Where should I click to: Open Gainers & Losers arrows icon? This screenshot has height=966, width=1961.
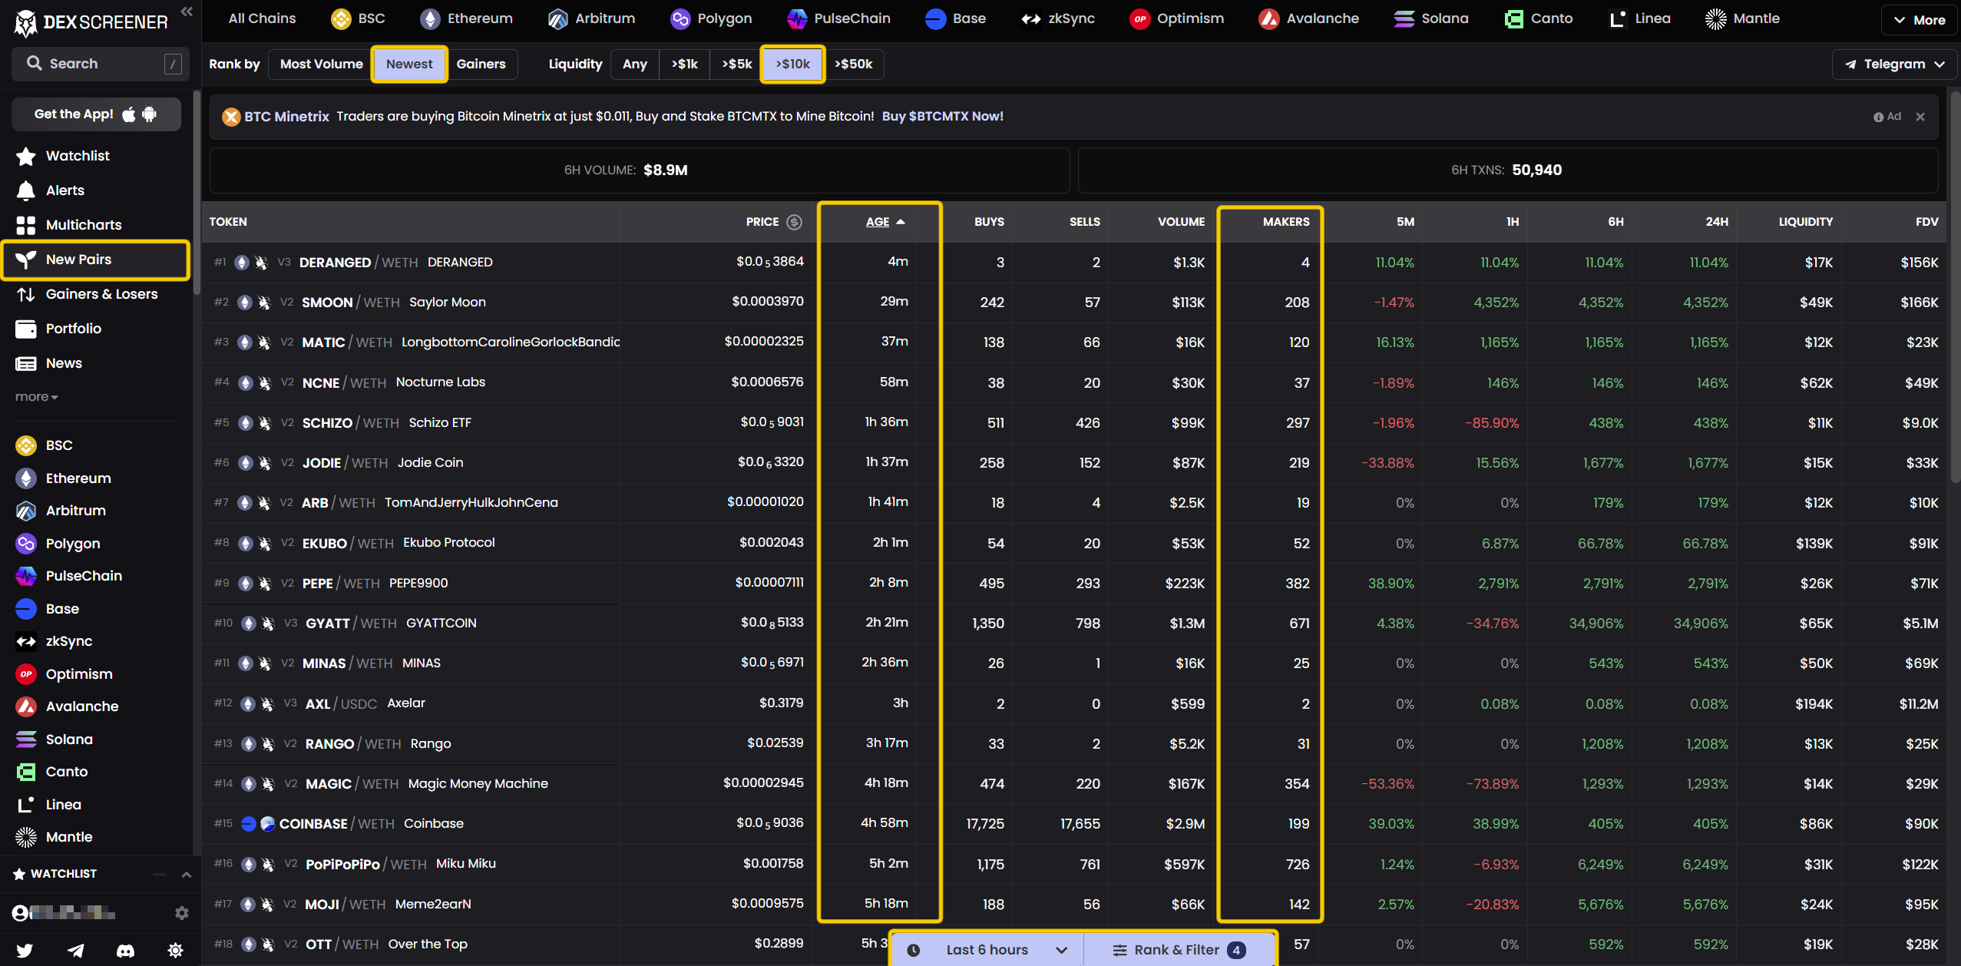pyautogui.click(x=25, y=294)
